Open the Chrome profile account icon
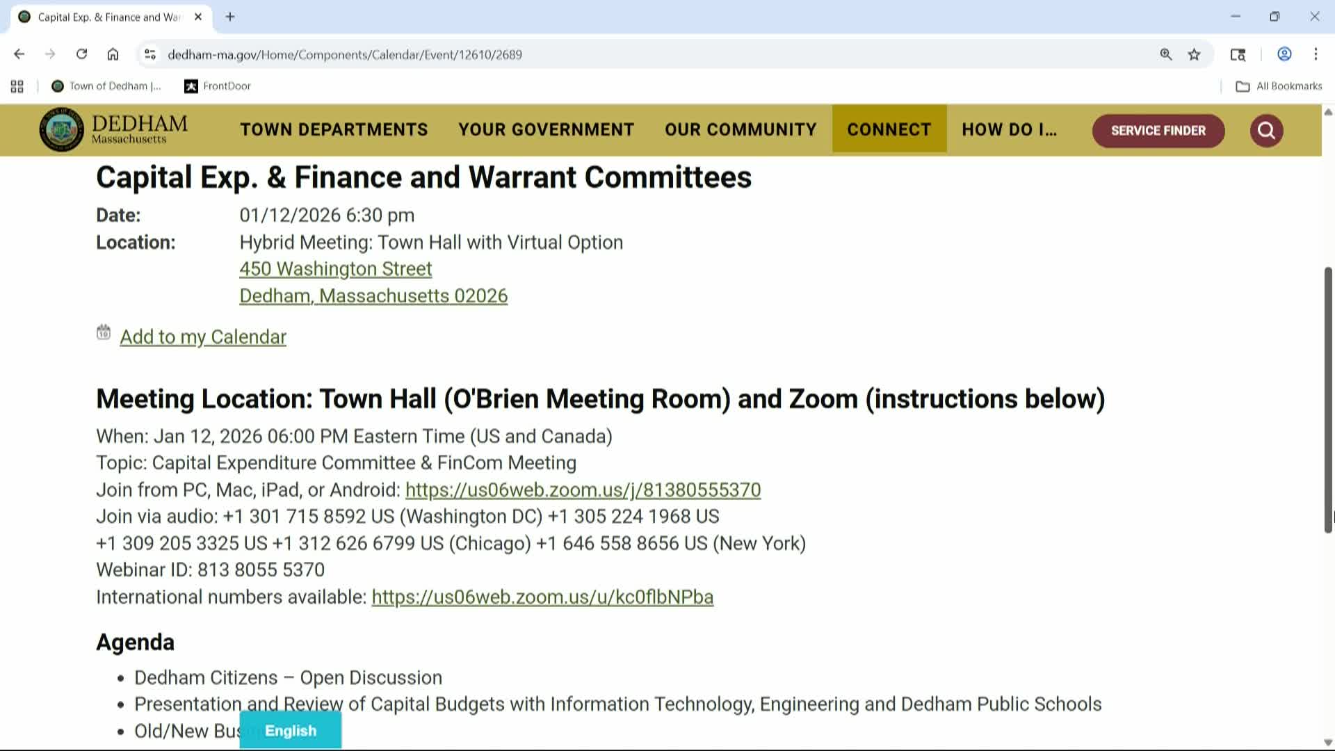The height and width of the screenshot is (751, 1335). coord(1284,54)
